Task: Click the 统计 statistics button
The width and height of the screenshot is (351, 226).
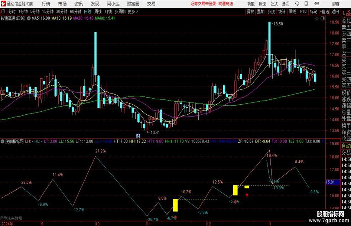Action: [x=282, y=12]
